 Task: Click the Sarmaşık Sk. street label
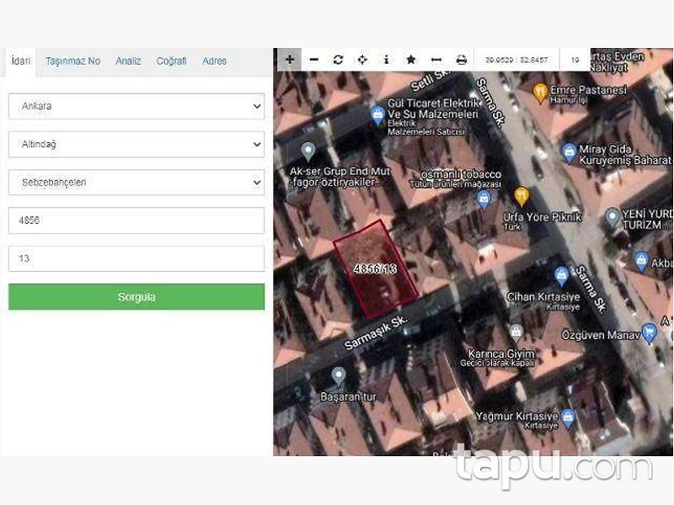[375, 332]
